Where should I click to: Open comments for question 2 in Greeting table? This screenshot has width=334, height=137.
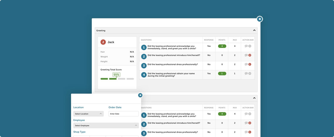click(248, 55)
